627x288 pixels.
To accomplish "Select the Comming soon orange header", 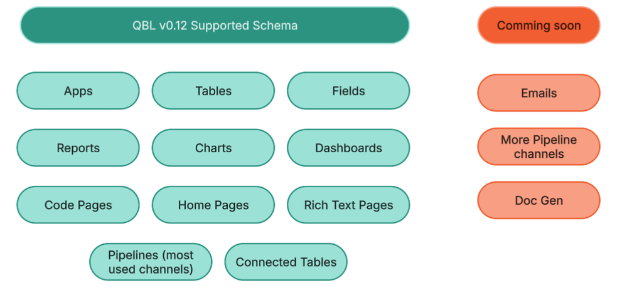I will click(539, 26).
